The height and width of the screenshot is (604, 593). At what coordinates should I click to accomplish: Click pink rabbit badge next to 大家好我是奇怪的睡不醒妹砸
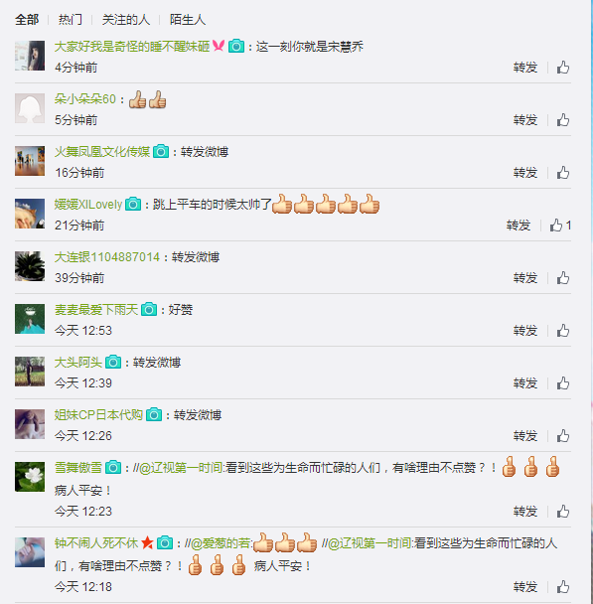[219, 46]
